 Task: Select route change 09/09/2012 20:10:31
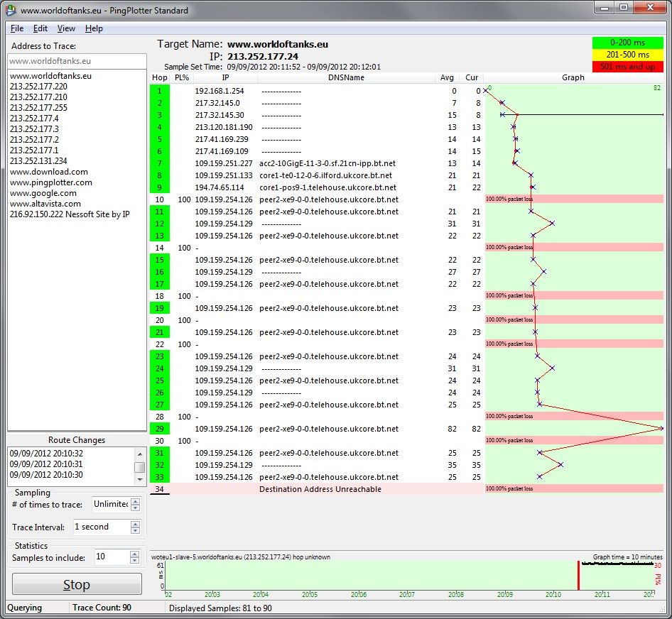(46, 464)
